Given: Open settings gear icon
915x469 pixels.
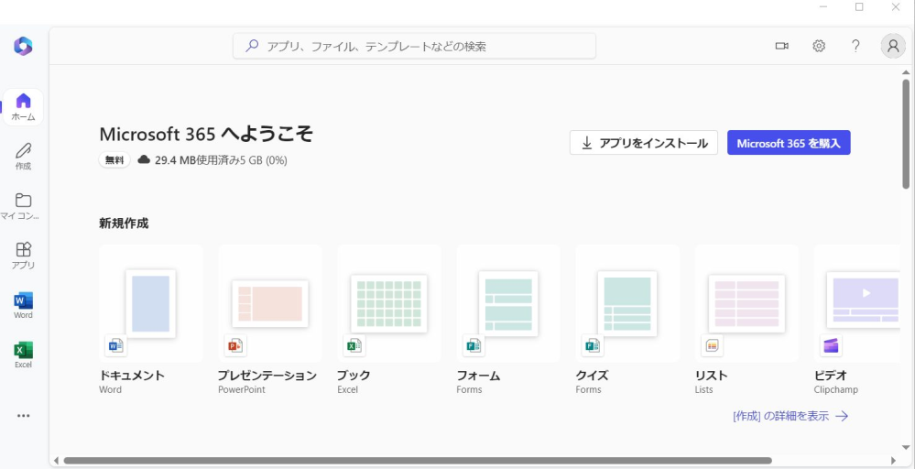Looking at the screenshot, I should click(819, 46).
